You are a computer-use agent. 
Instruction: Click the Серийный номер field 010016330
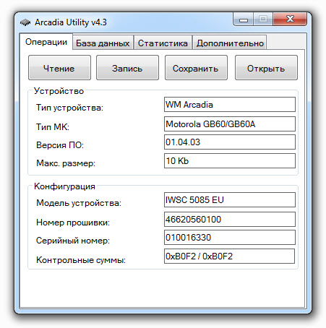[230, 238]
